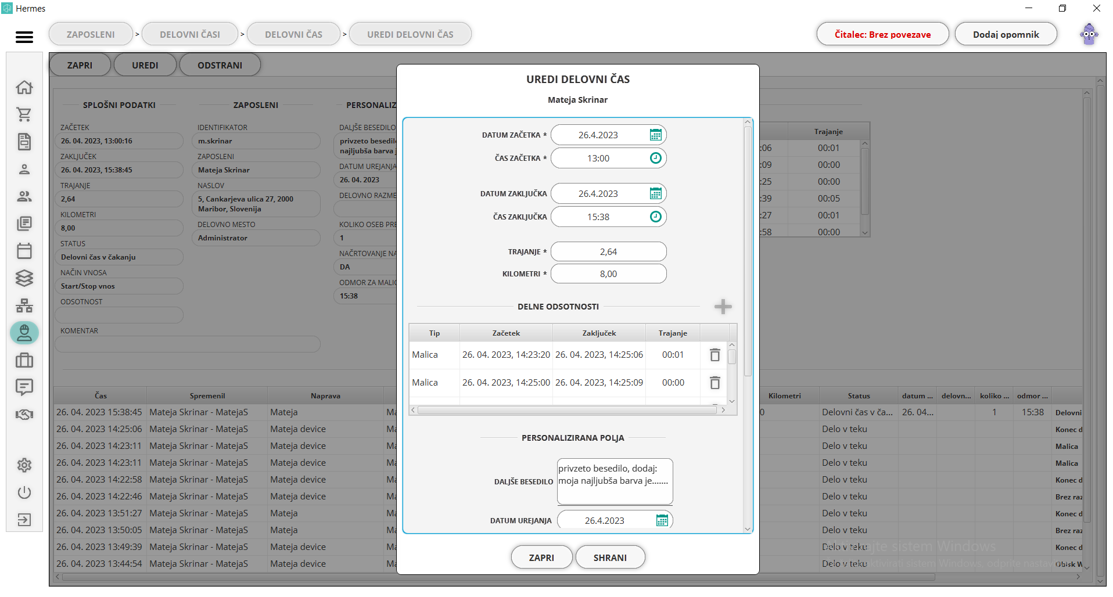This screenshot has width=1113, height=597.
Task: Go to Delovni časi breadcrumb
Action: pos(190,34)
